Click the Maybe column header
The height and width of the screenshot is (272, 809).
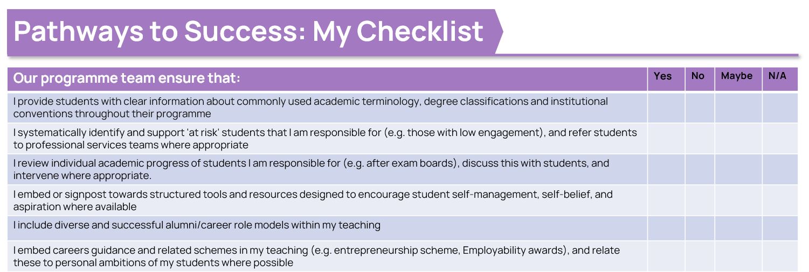(737, 76)
